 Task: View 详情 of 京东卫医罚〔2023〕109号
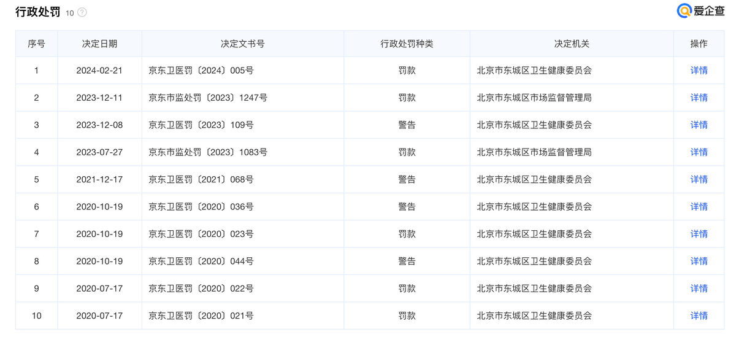699,125
